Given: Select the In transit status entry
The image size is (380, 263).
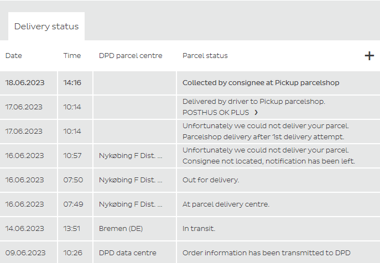Looking at the screenshot, I should (x=199, y=229).
